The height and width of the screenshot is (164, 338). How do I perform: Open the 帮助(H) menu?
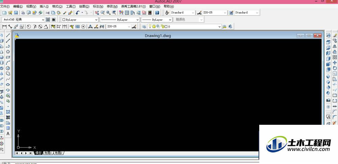(x=169, y=6)
